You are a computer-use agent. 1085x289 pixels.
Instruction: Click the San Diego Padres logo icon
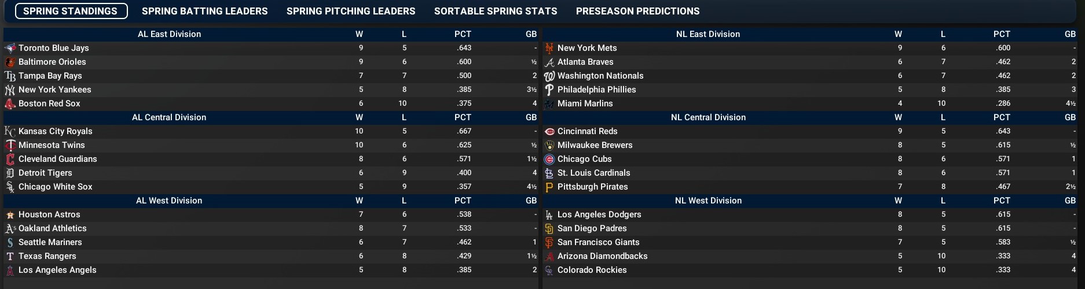pyautogui.click(x=549, y=228)
